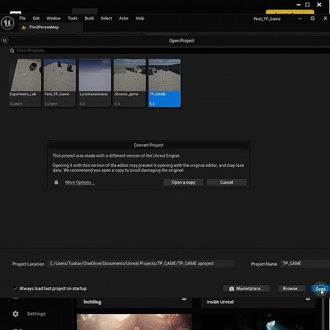Open the Inside Unreal external link icon
This screenshot has height=330, width=330.
308,299
